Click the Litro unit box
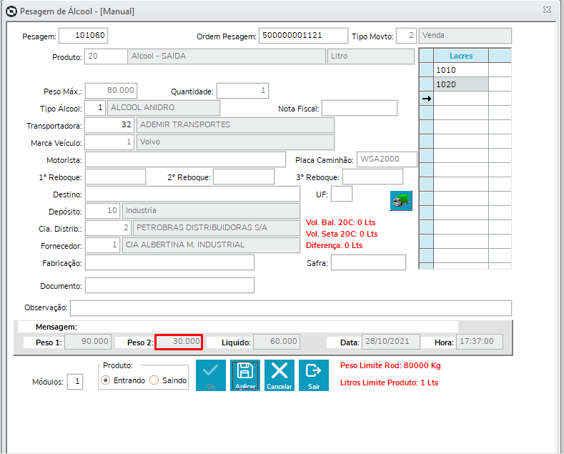Viewport: 564px width, 454px height. 371,56
